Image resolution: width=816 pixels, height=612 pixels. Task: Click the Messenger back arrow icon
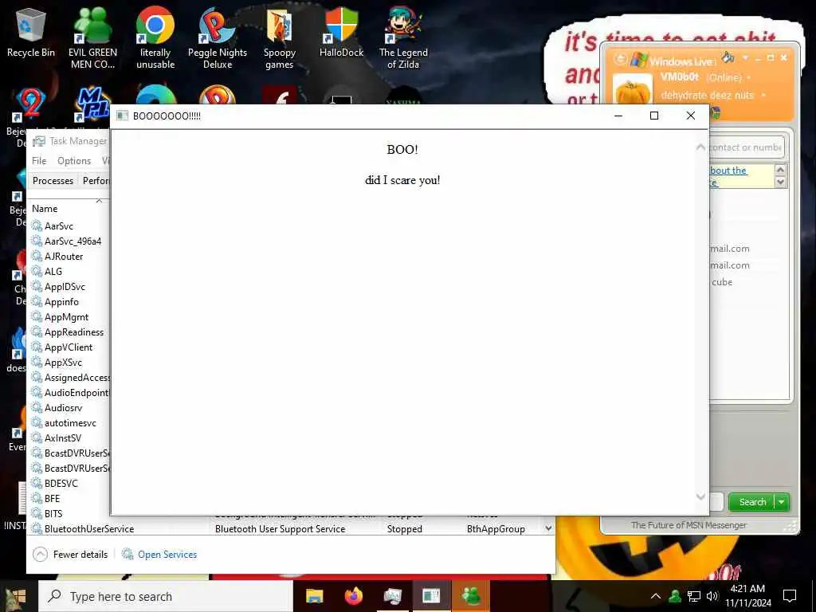(620, 59)
